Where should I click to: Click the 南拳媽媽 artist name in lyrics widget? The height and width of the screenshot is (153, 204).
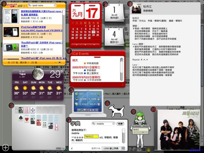[x=148, y=11]
